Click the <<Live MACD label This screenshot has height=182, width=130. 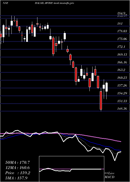pos(109,175)
